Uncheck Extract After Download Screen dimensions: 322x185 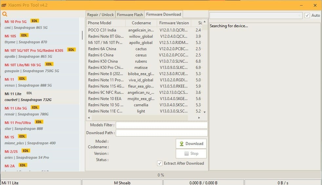(x=160, y=163)
